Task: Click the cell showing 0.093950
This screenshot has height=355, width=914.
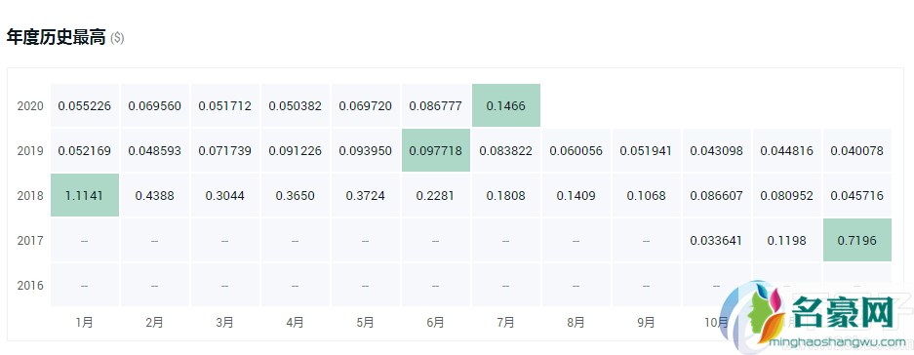Action: tap(366, 150)
